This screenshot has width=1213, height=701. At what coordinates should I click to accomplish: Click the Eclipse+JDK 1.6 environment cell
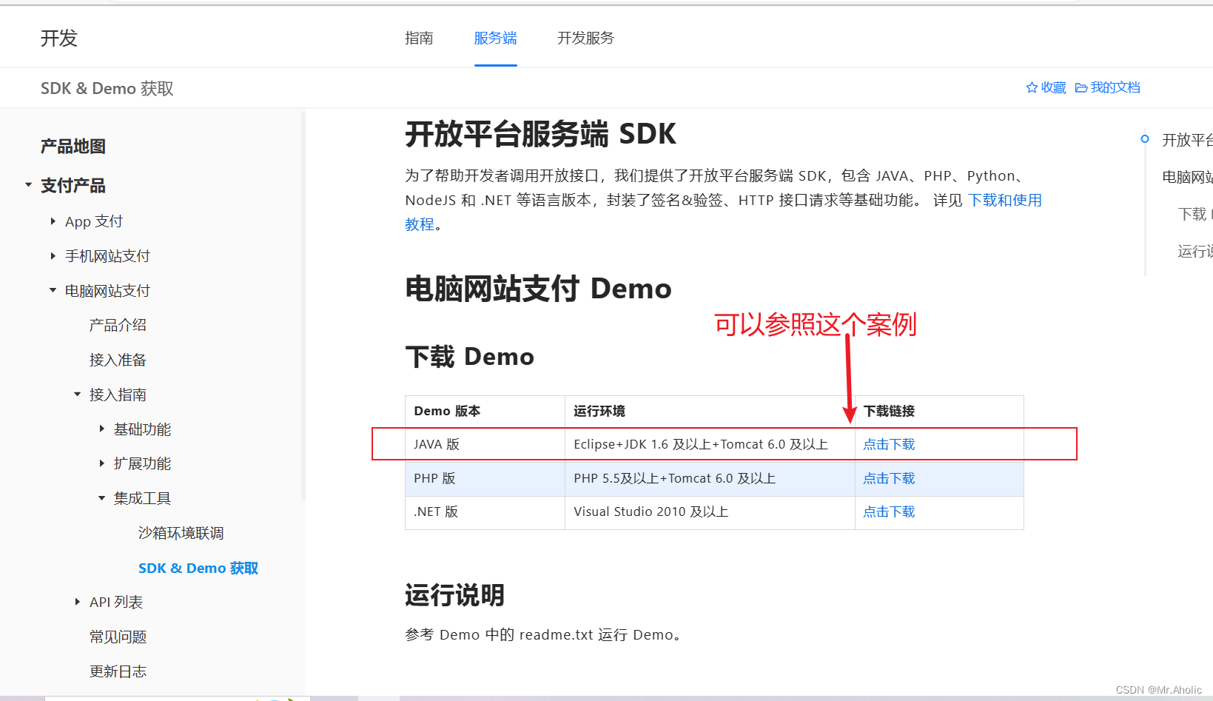tap(710, 444)
